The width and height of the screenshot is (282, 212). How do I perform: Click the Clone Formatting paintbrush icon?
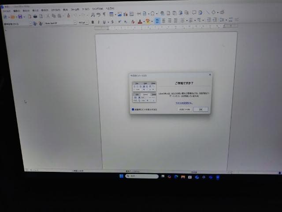pyautogui.click(x=69, y=15)
